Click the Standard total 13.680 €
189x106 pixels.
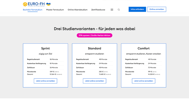tap(102, 74)
